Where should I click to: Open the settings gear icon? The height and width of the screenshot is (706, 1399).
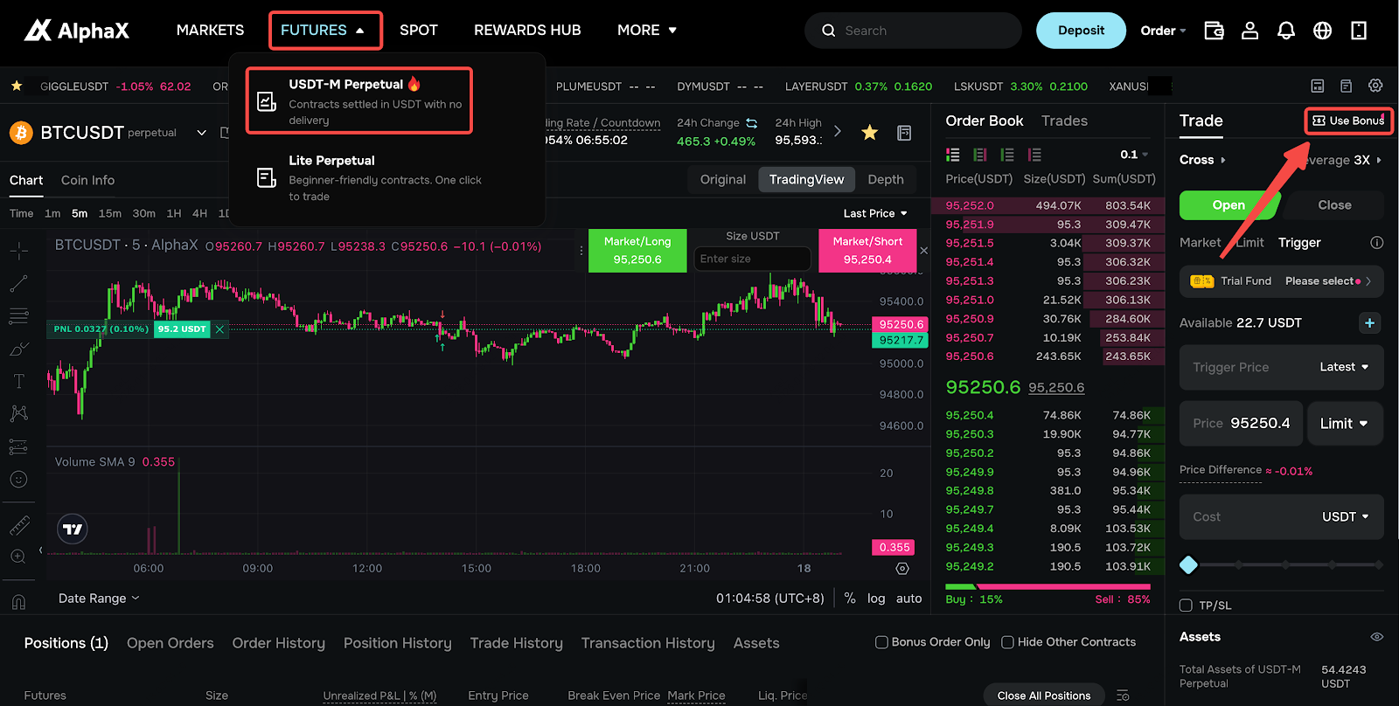click(x=1375, y=86)
